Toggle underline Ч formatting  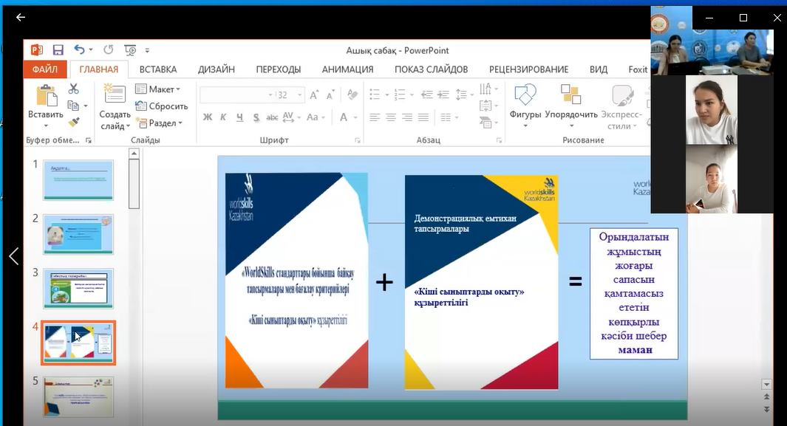[x=240, y=117]
